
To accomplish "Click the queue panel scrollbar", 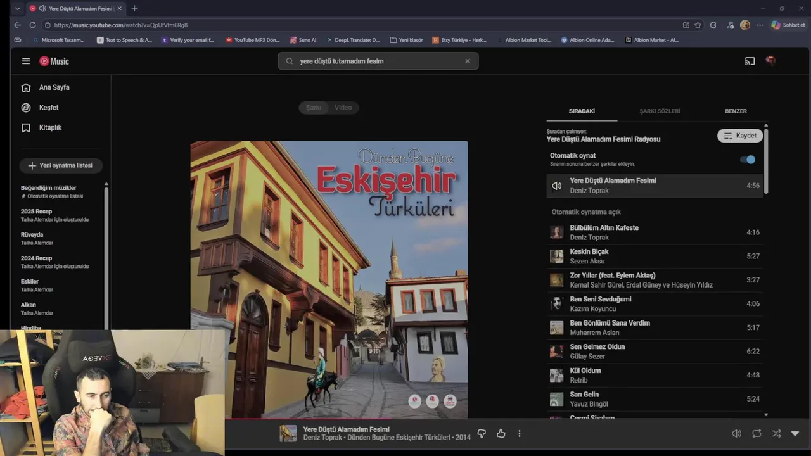I will click(766, 161).
